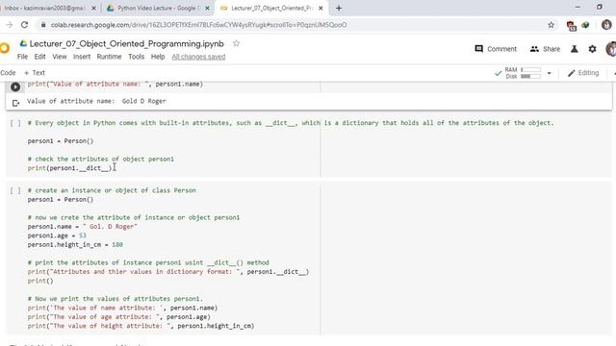The width and height of the screenshot is (616, 346).
Task: Restore down the browser window
Action: pyautogui.click(x=600, y=7)
